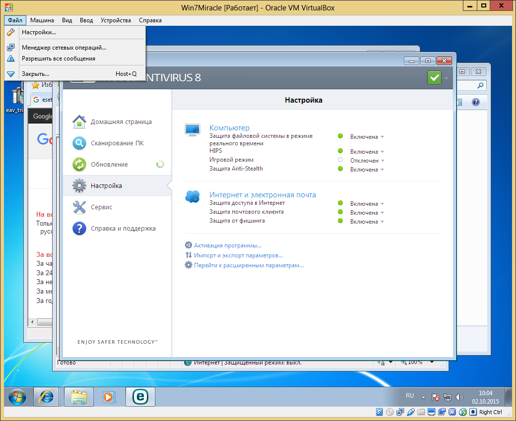516x421 pixels.
Task: Open Windows Explorer folder in guest taskbar
Action: coord(79,397)
